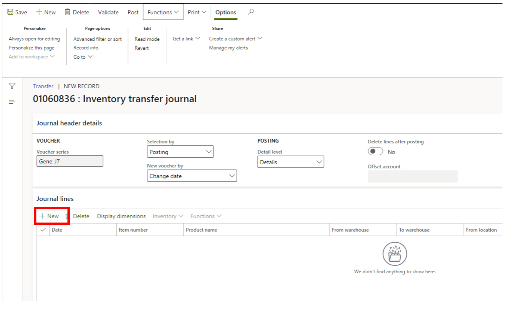Open the Selection by Posting dropdown
Image resolution: width=522 pixels, height=310 pixels.
coord(180,152)
